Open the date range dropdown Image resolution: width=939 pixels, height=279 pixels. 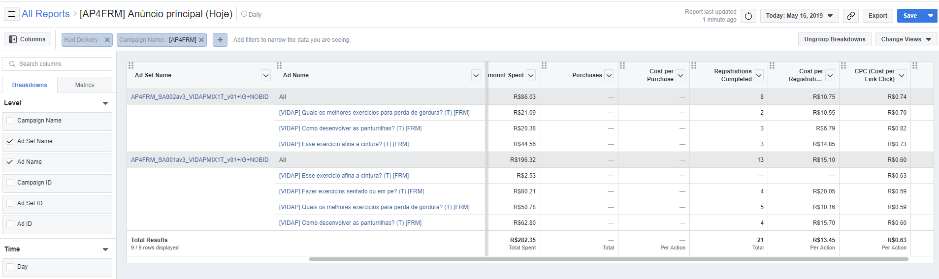click(799, 16)
